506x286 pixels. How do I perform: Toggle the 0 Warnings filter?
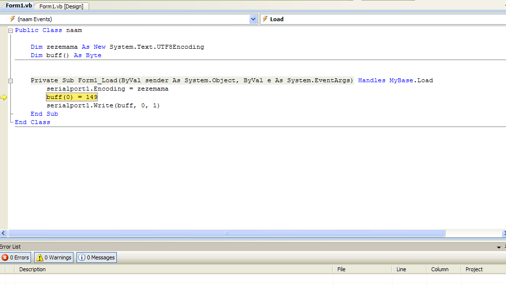pos(54,257)
